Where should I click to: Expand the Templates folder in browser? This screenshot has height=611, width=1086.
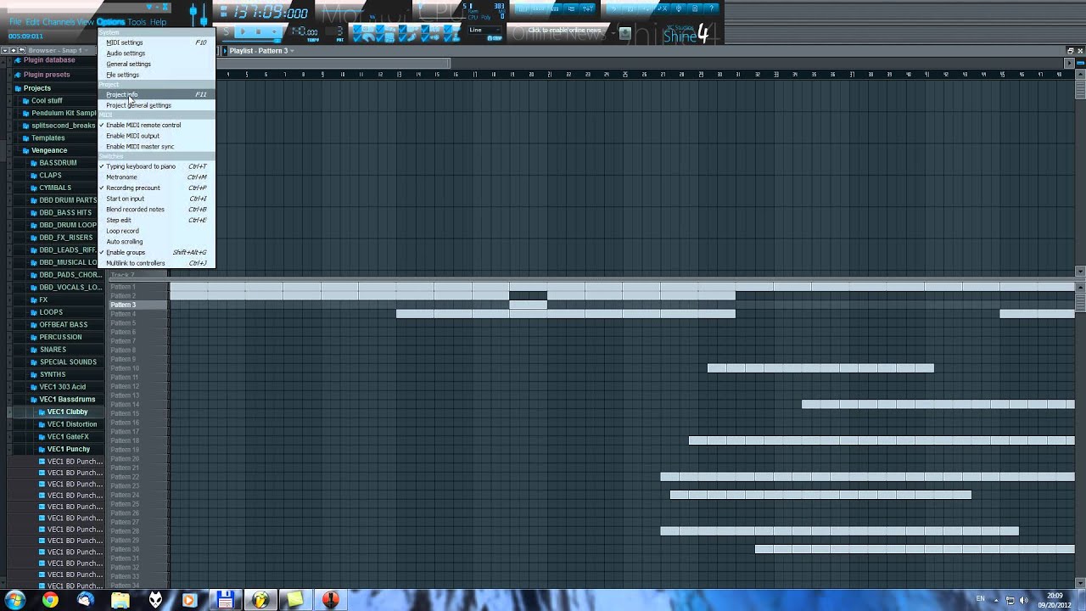48,137
